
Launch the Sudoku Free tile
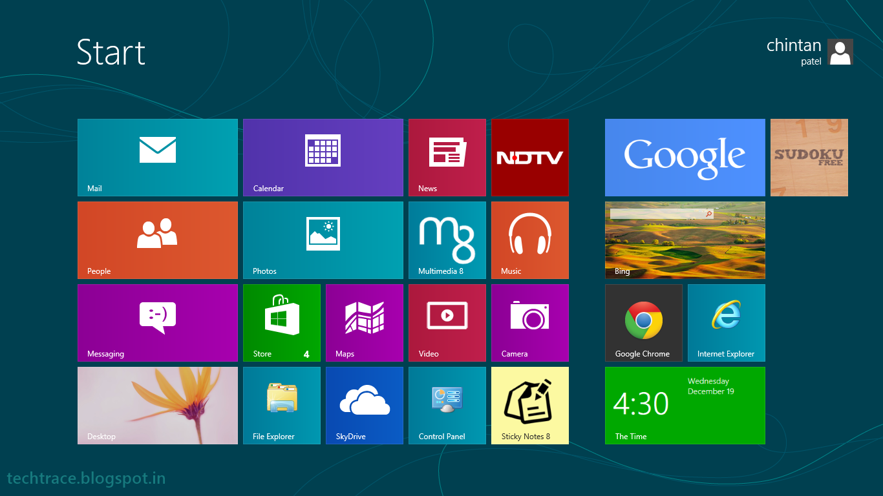click(x=809, y=158)
